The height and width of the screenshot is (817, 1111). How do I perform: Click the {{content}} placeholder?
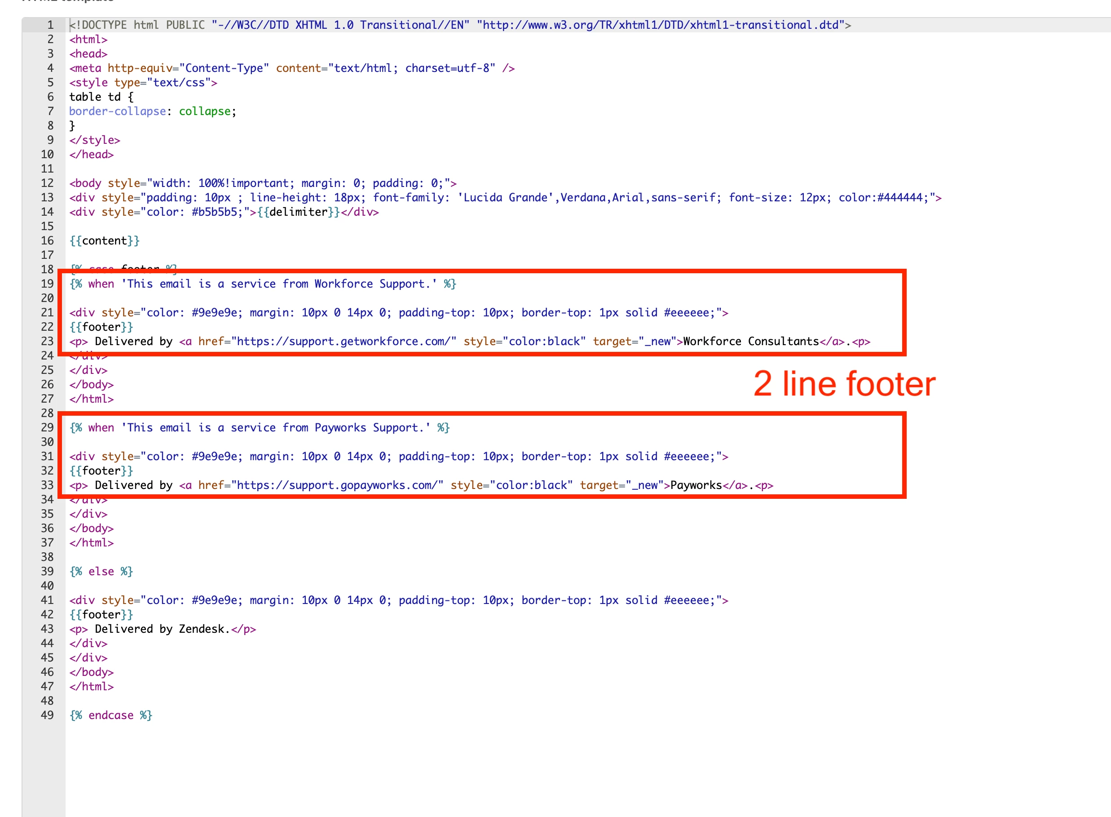point(104,241)
